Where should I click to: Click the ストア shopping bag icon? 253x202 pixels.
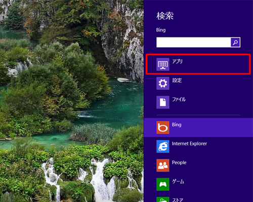(163, 199)
